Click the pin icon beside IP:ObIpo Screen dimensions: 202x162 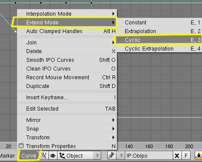(x=112, y=155)
